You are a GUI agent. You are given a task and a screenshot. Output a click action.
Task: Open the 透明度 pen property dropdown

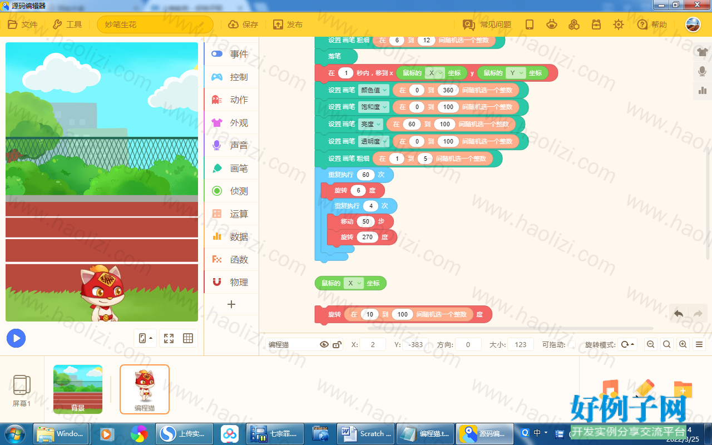(x=374, y=141)
